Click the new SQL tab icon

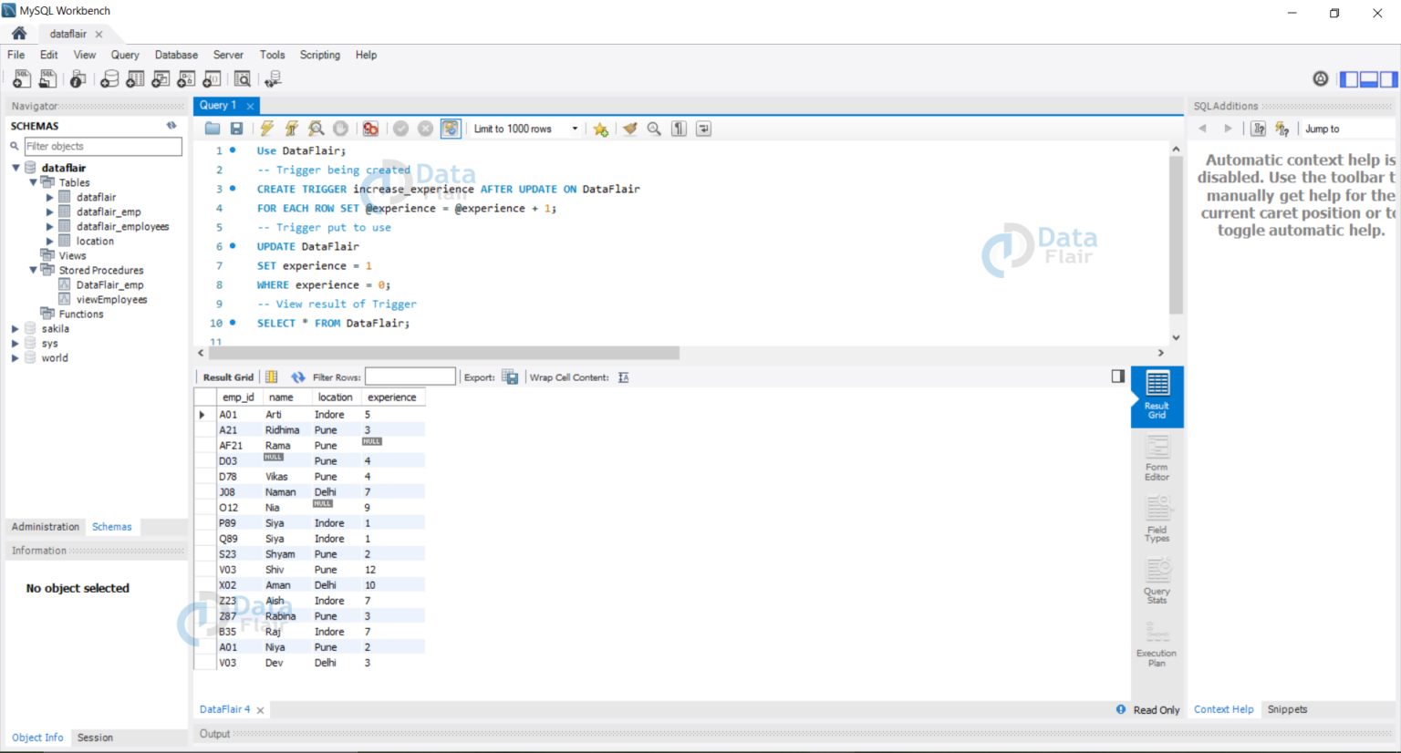click(x=21, y=79)
